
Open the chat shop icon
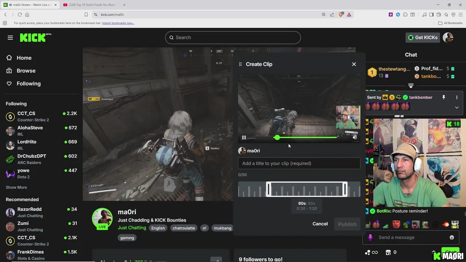[388, 252]
